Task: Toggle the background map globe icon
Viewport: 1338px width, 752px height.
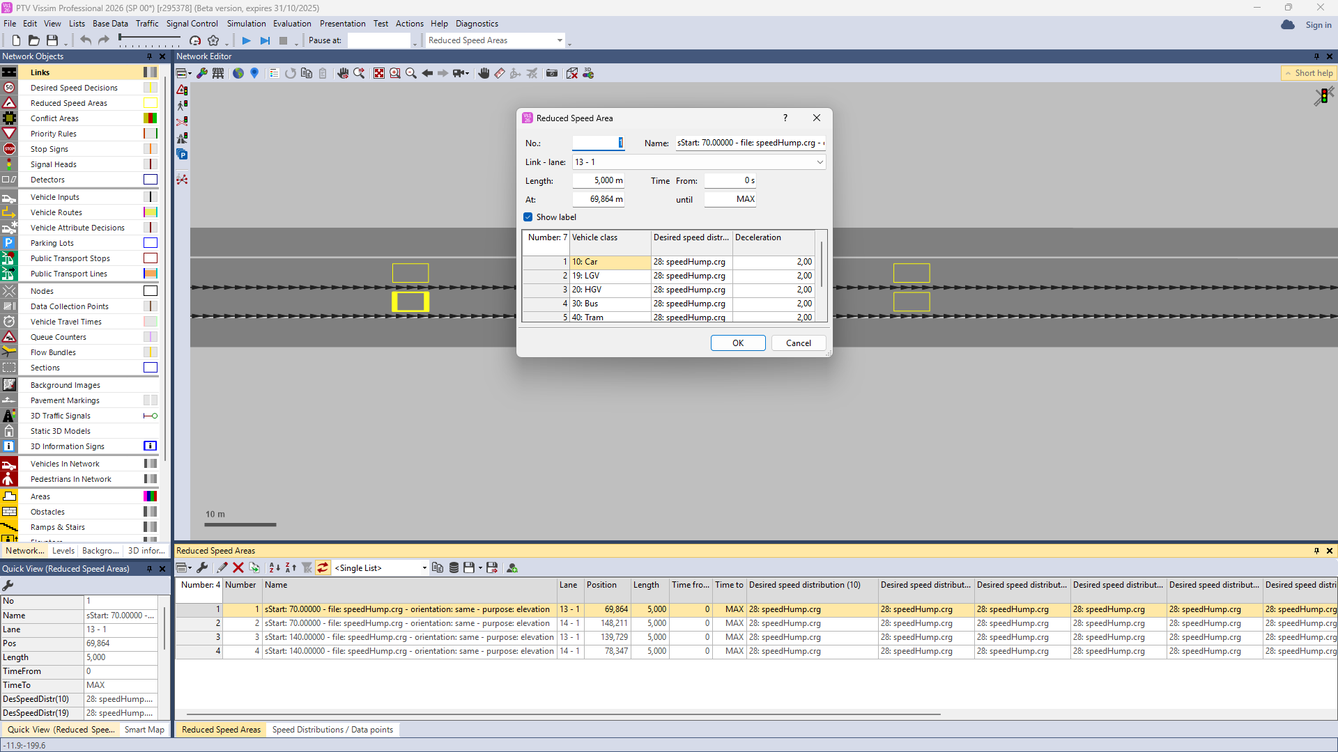Action: [238, 73]
